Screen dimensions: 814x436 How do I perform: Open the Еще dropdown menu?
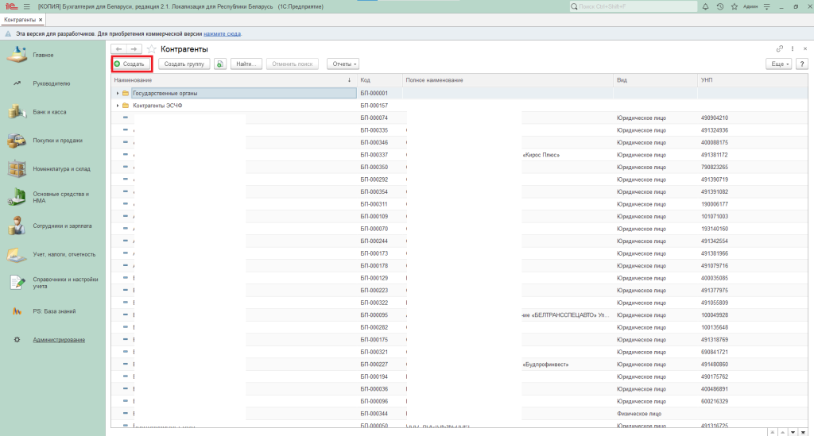[x=777, y=64]
